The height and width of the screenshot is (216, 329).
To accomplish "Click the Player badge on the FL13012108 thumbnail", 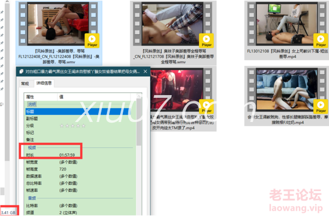I will [x=321, y=41].
